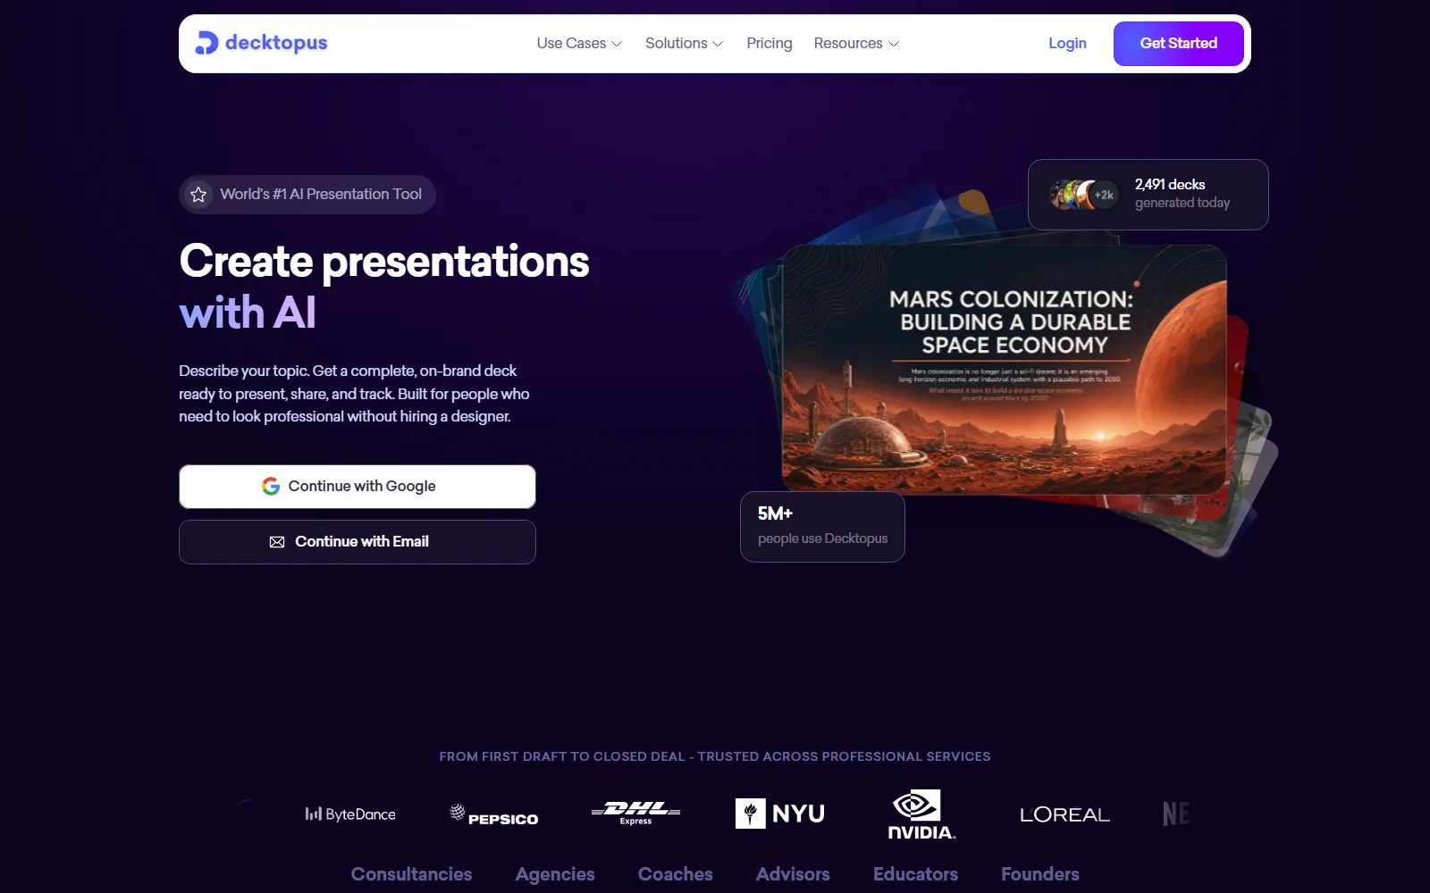The height and width of the screenshot is (893, 1430).
Task: Click the 'FROM FIRST DRAFT TO CLOSED DEAL' tagline
Action: (715, 756)
